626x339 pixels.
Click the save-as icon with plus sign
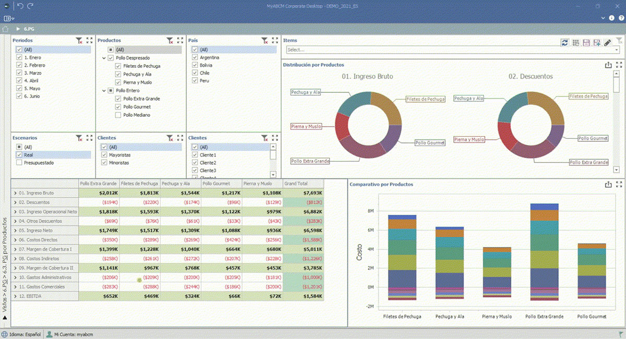[x=597, y=43]
